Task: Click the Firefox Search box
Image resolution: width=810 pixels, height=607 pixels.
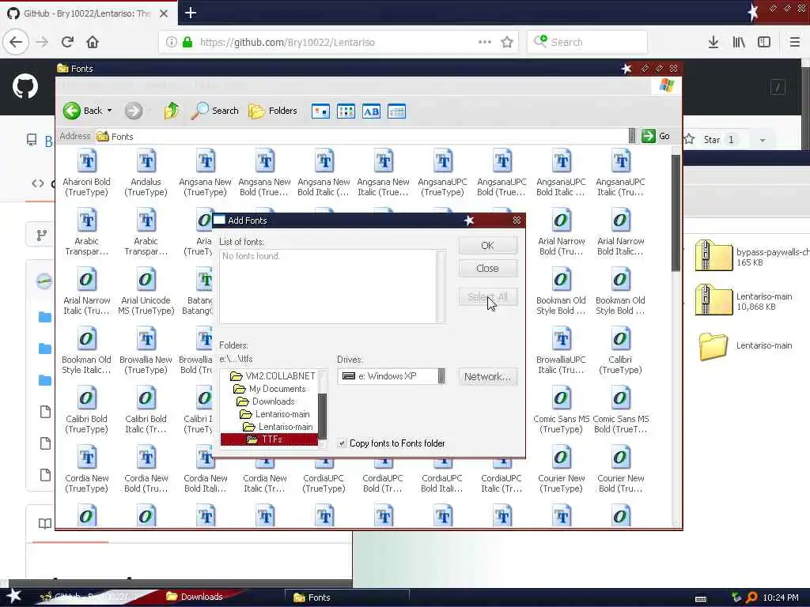Action: [x=588, y=42]
